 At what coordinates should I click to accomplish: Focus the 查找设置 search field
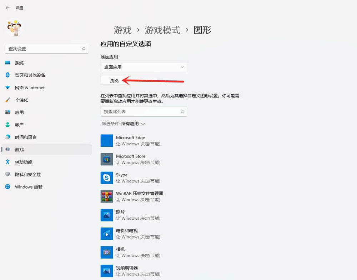pos(46,49)
